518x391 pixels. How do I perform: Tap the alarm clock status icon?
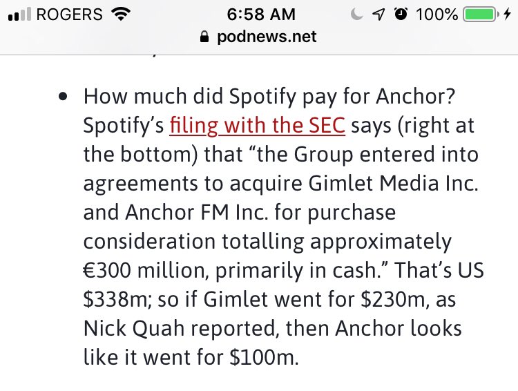point(399,14)
